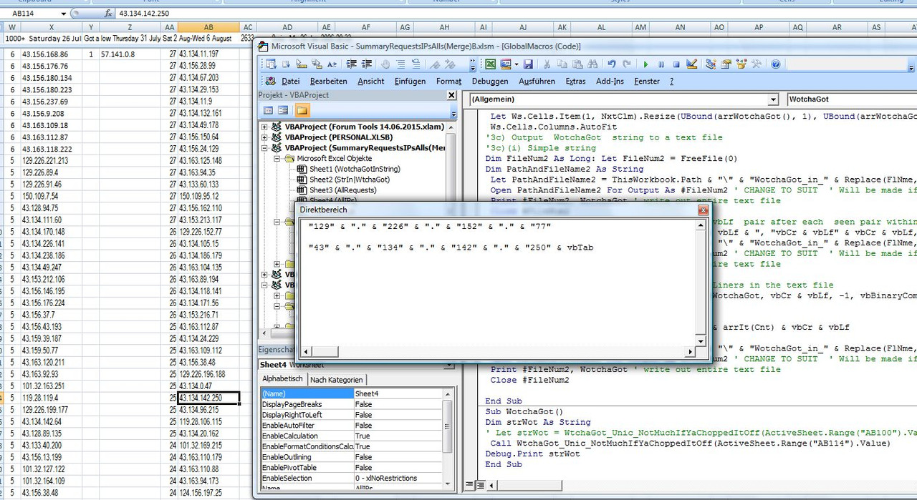This screenshot has width=917, height=500.
Task: Open the Debuggen menu
Action: (x=490, y=82)
